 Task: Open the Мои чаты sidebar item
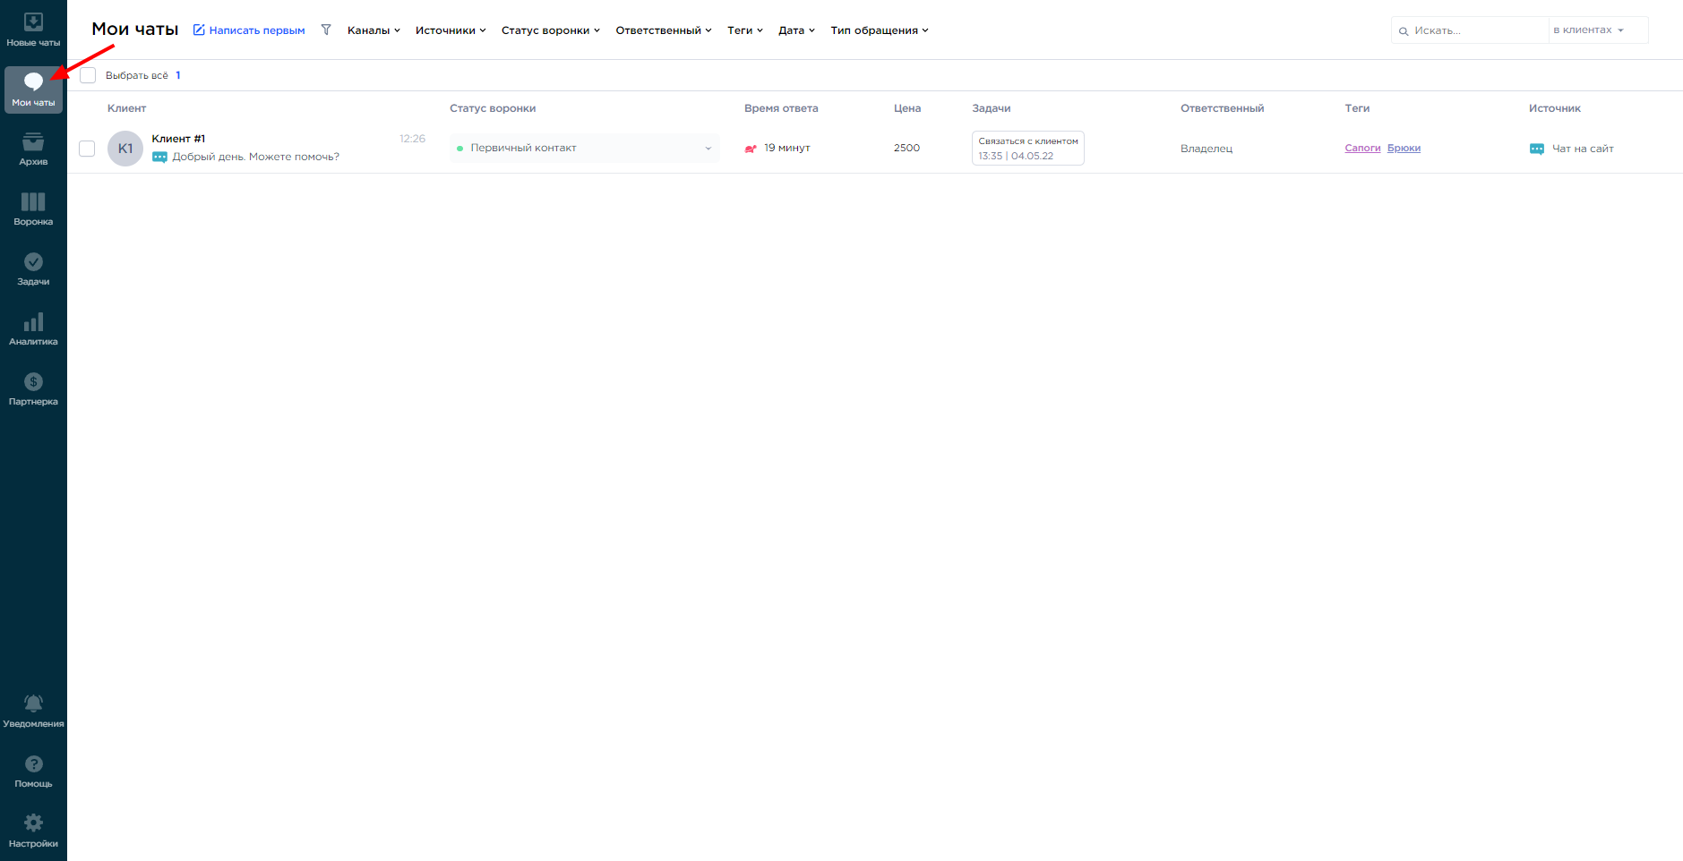tap(33, 90)
